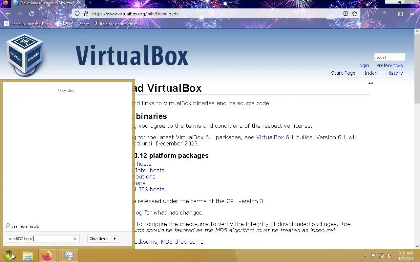Open the Firefox extensions puzzle icon
This screenshot has width=420, height=262.
pyautogui.click(x=400, y=14)
